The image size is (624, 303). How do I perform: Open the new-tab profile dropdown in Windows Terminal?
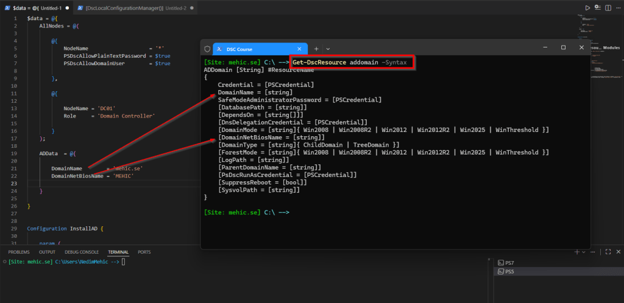pyautogui.click(x=328, y=49)
